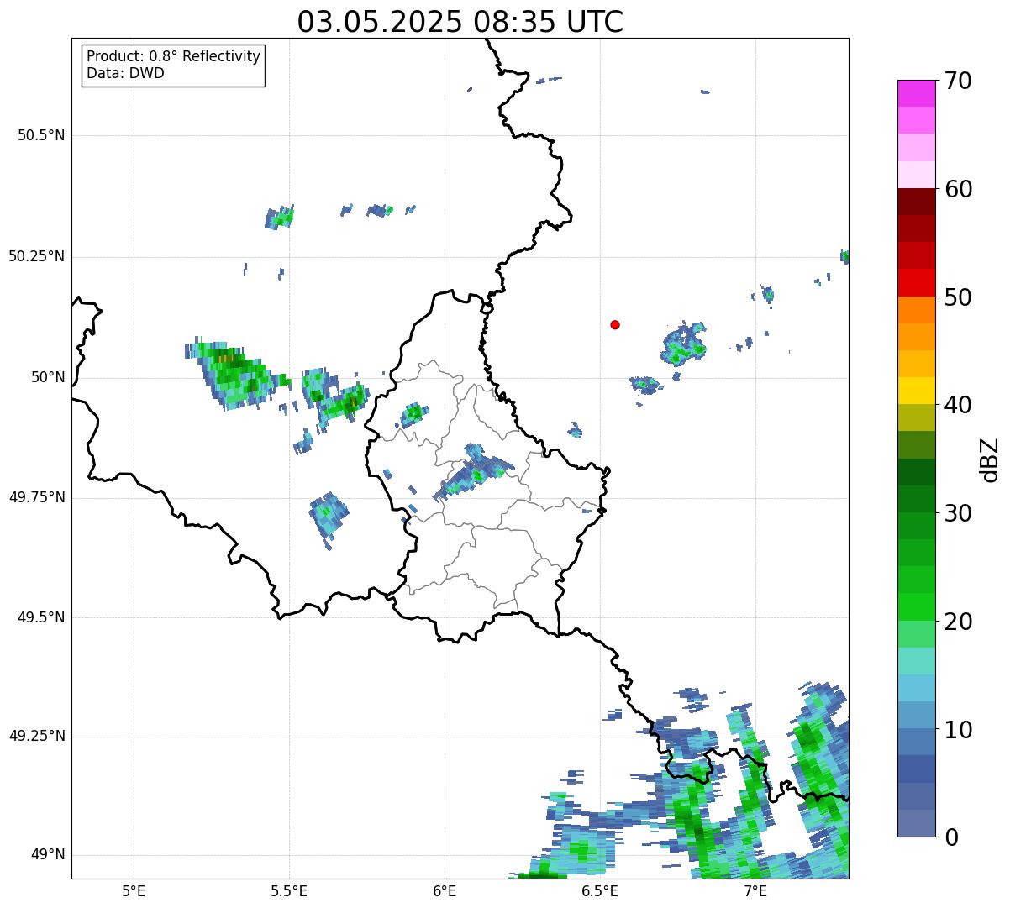Screen dimensions: 1010x908
Task: Click the slate blue bottom colorbar segment
Action: [x=916, y=823]
